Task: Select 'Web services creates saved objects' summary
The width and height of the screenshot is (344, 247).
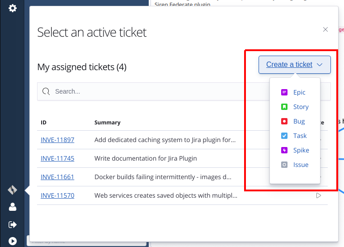Action: pyautogui.click(x=166, y=195)
